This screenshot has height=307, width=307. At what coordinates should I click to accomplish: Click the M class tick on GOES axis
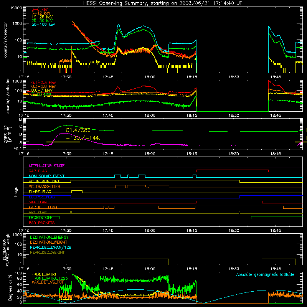[20, 120]
